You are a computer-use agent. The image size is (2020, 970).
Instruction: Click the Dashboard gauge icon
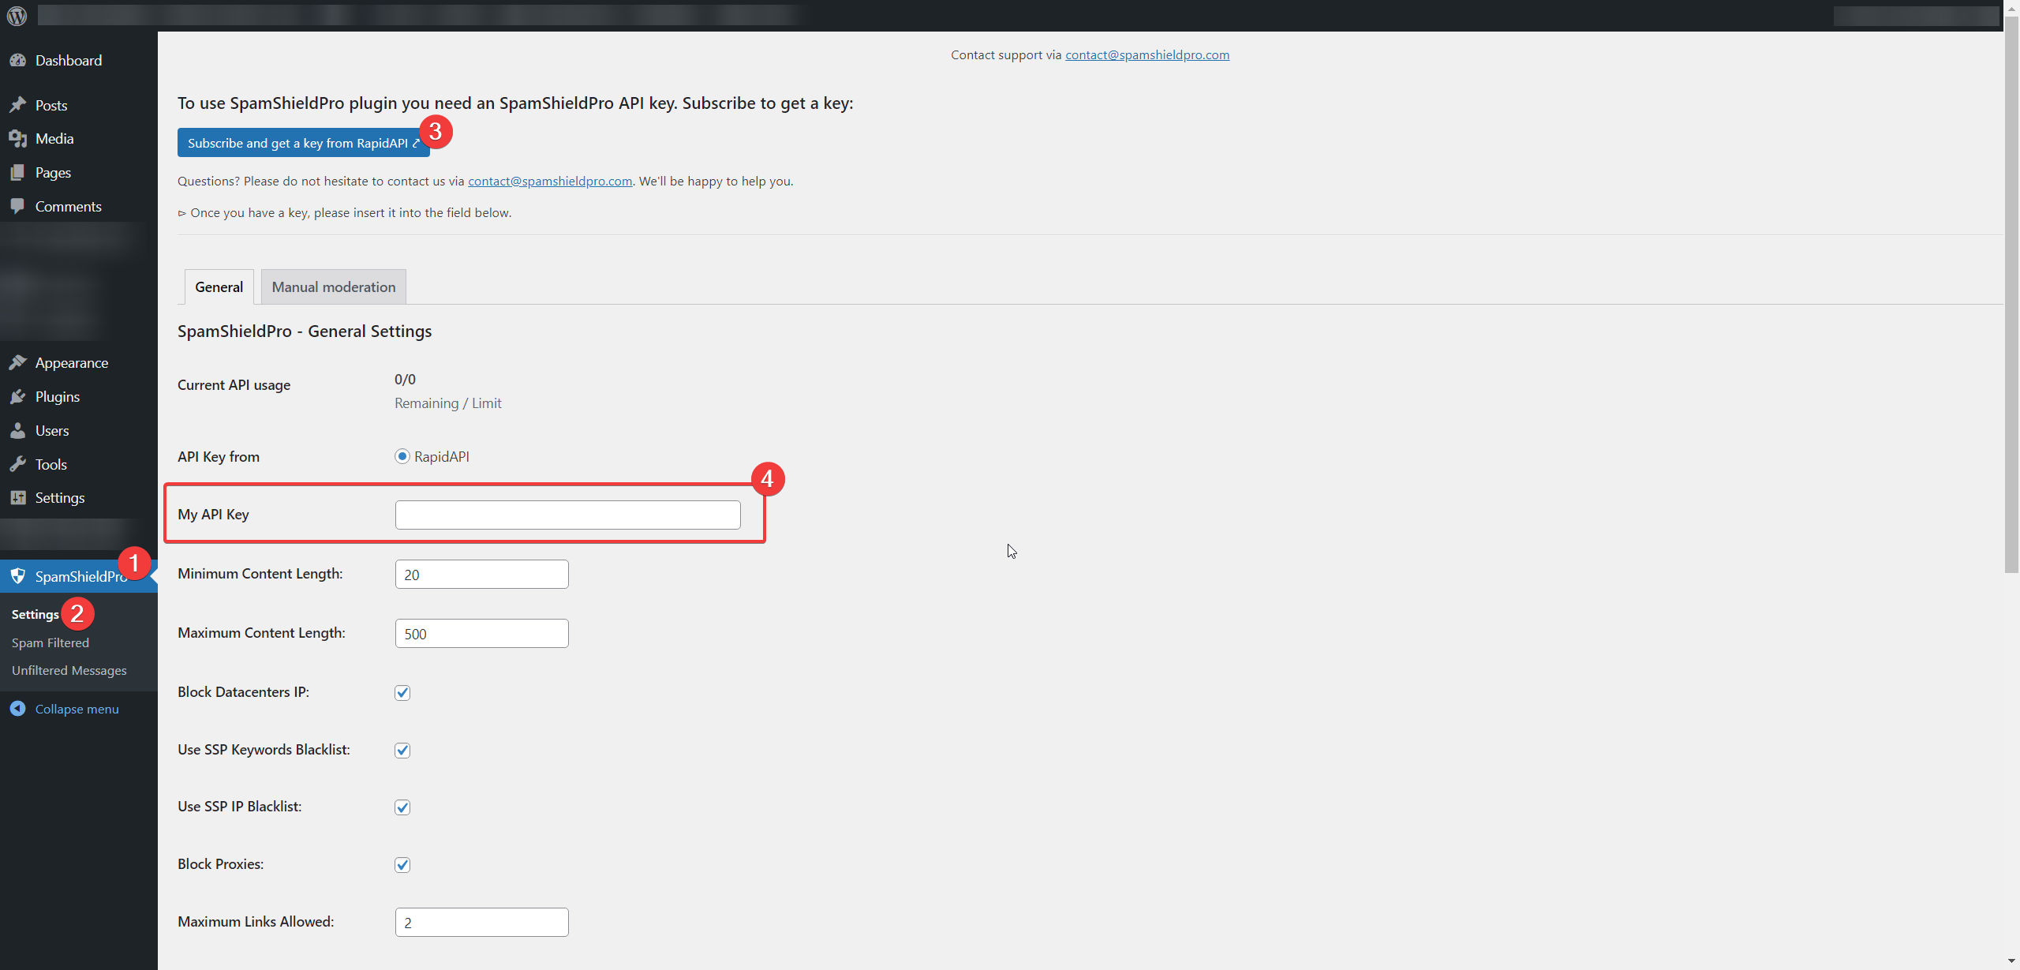coord(17,61)
